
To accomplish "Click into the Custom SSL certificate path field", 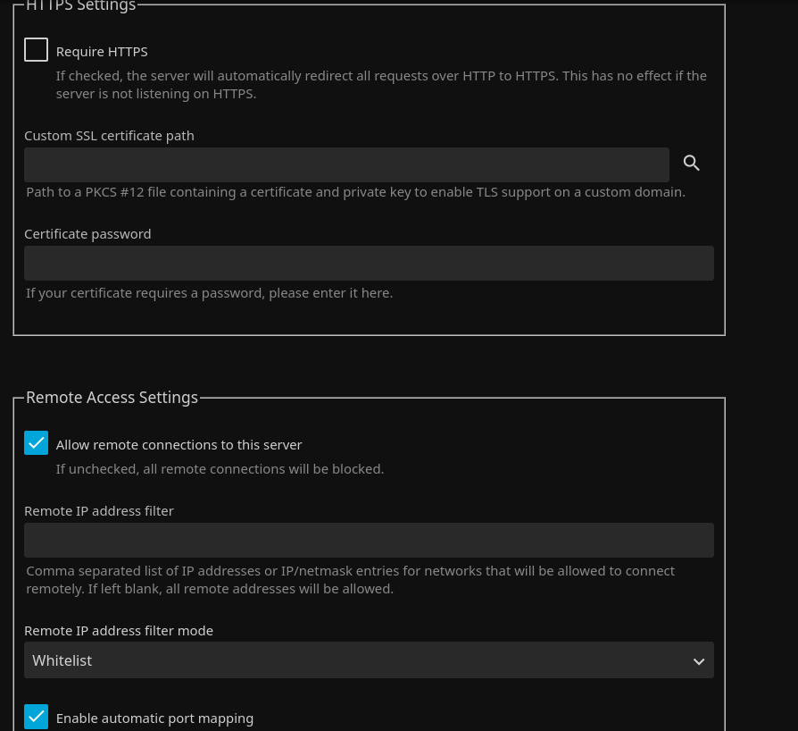I will pos(346,165).
